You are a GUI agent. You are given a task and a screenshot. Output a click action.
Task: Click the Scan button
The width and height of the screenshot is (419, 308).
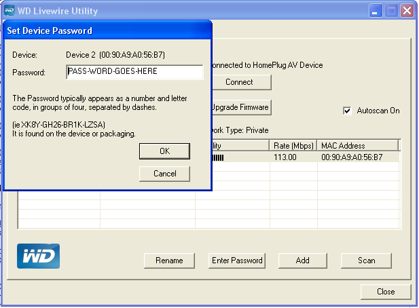pos(366,261)
